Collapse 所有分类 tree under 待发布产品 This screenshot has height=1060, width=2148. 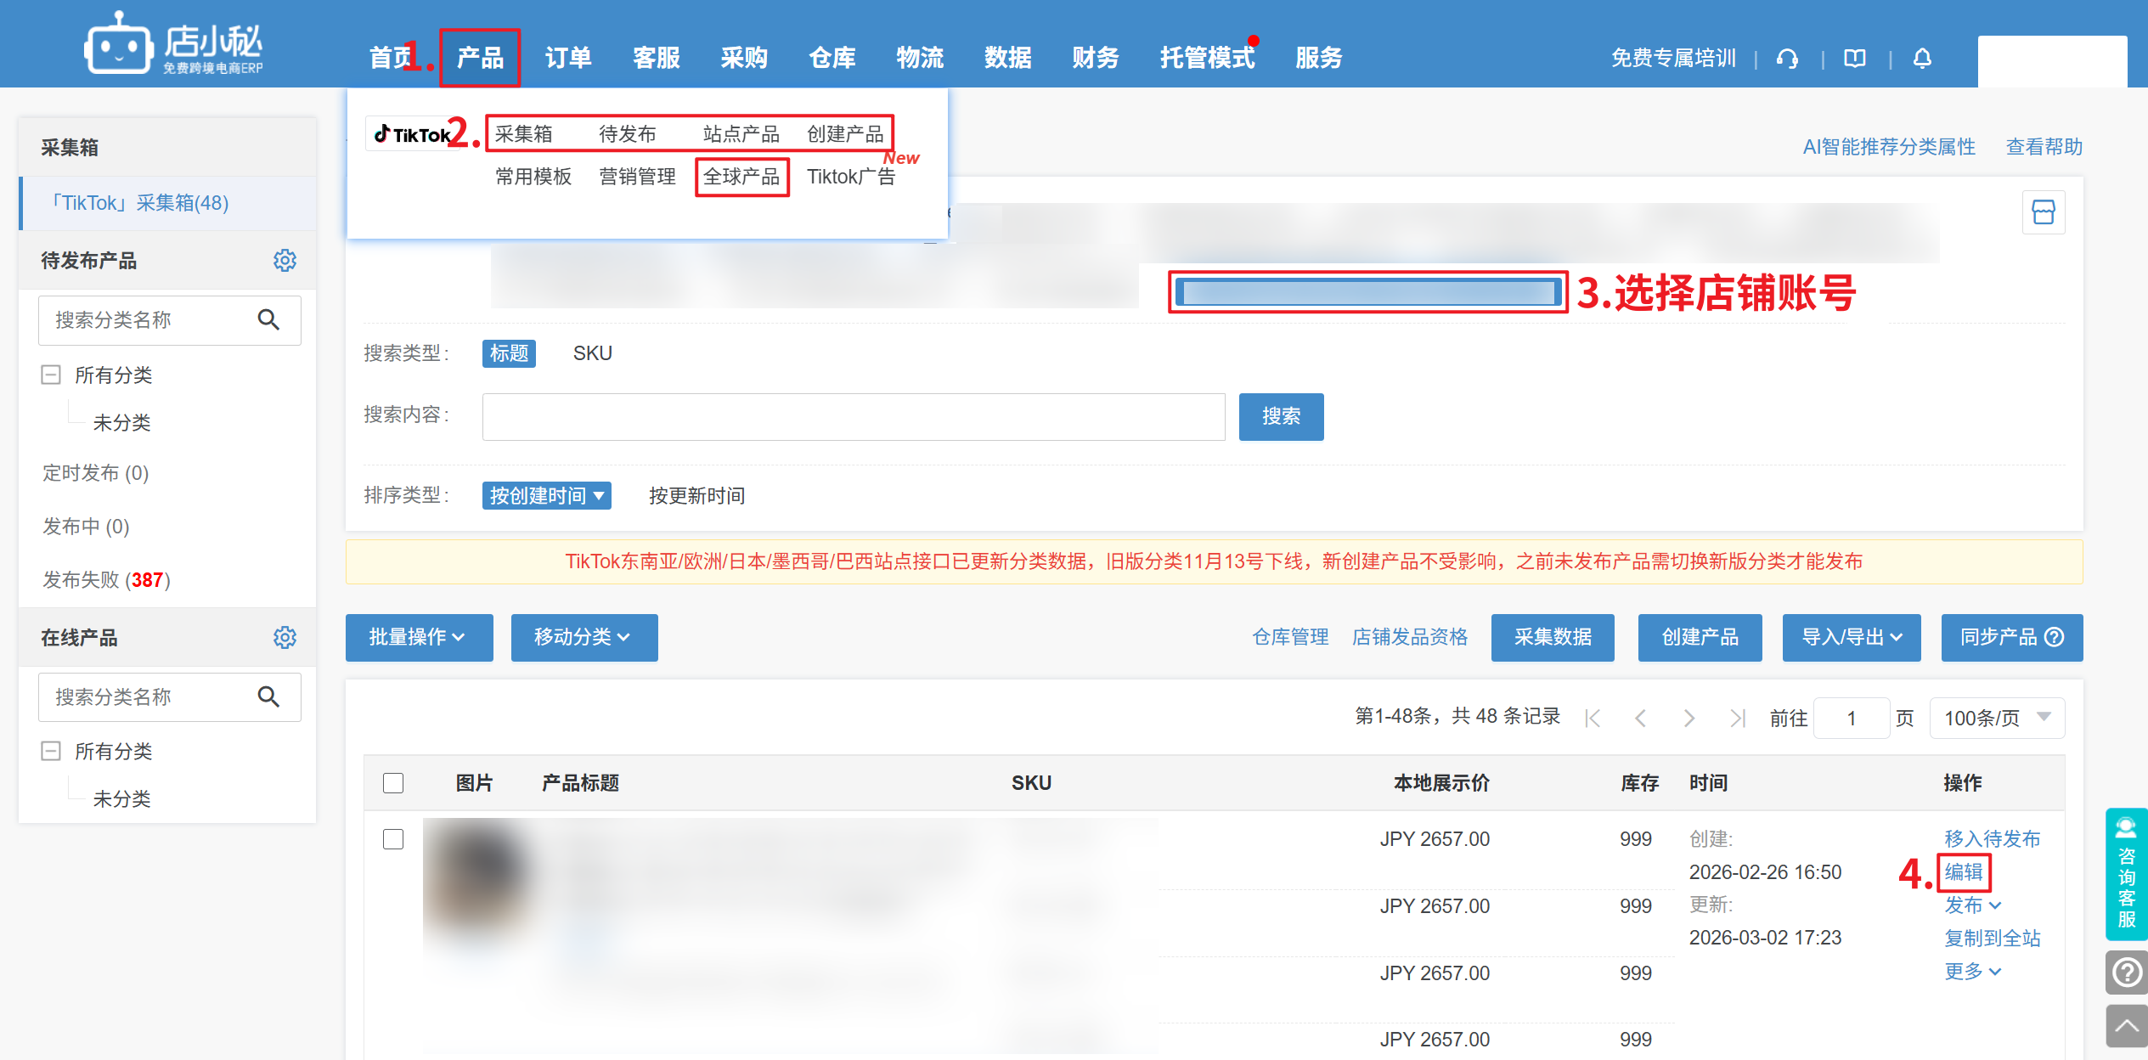[x=51, y=375]
